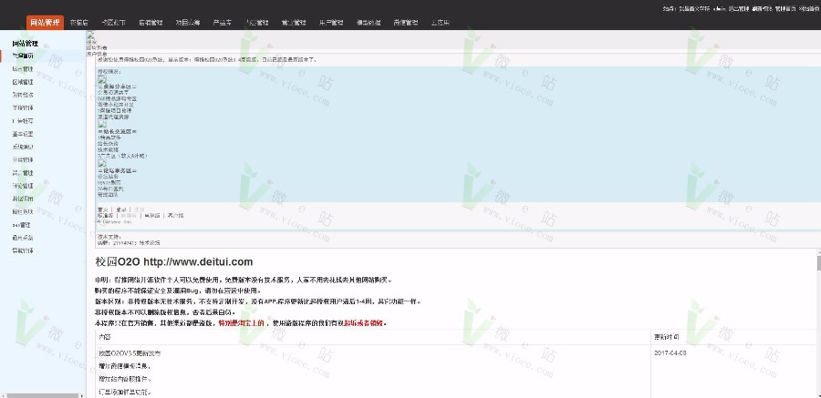Click the 校园O2OV3.5更新发布 table entry
The image size is (821, 398).
(x=130, y=353)
